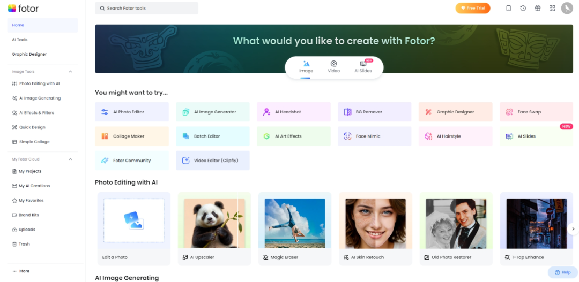Image resolution: width=579 pixels, height=282 pixels.
Task: Open the Fotor Community tile
Action: 132,161
